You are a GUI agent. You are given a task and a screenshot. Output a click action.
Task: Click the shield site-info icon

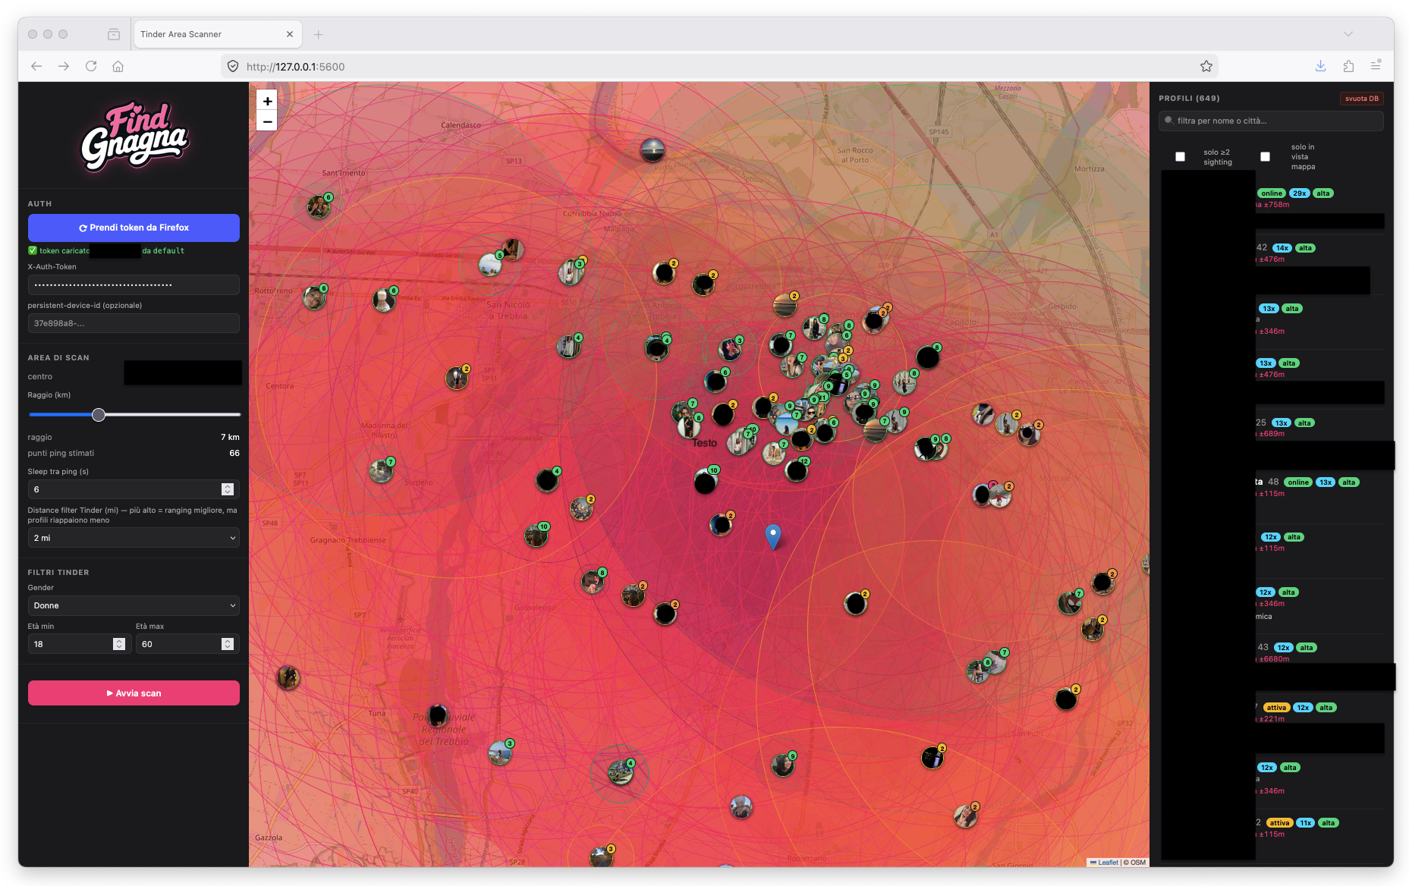coord(233,66)
